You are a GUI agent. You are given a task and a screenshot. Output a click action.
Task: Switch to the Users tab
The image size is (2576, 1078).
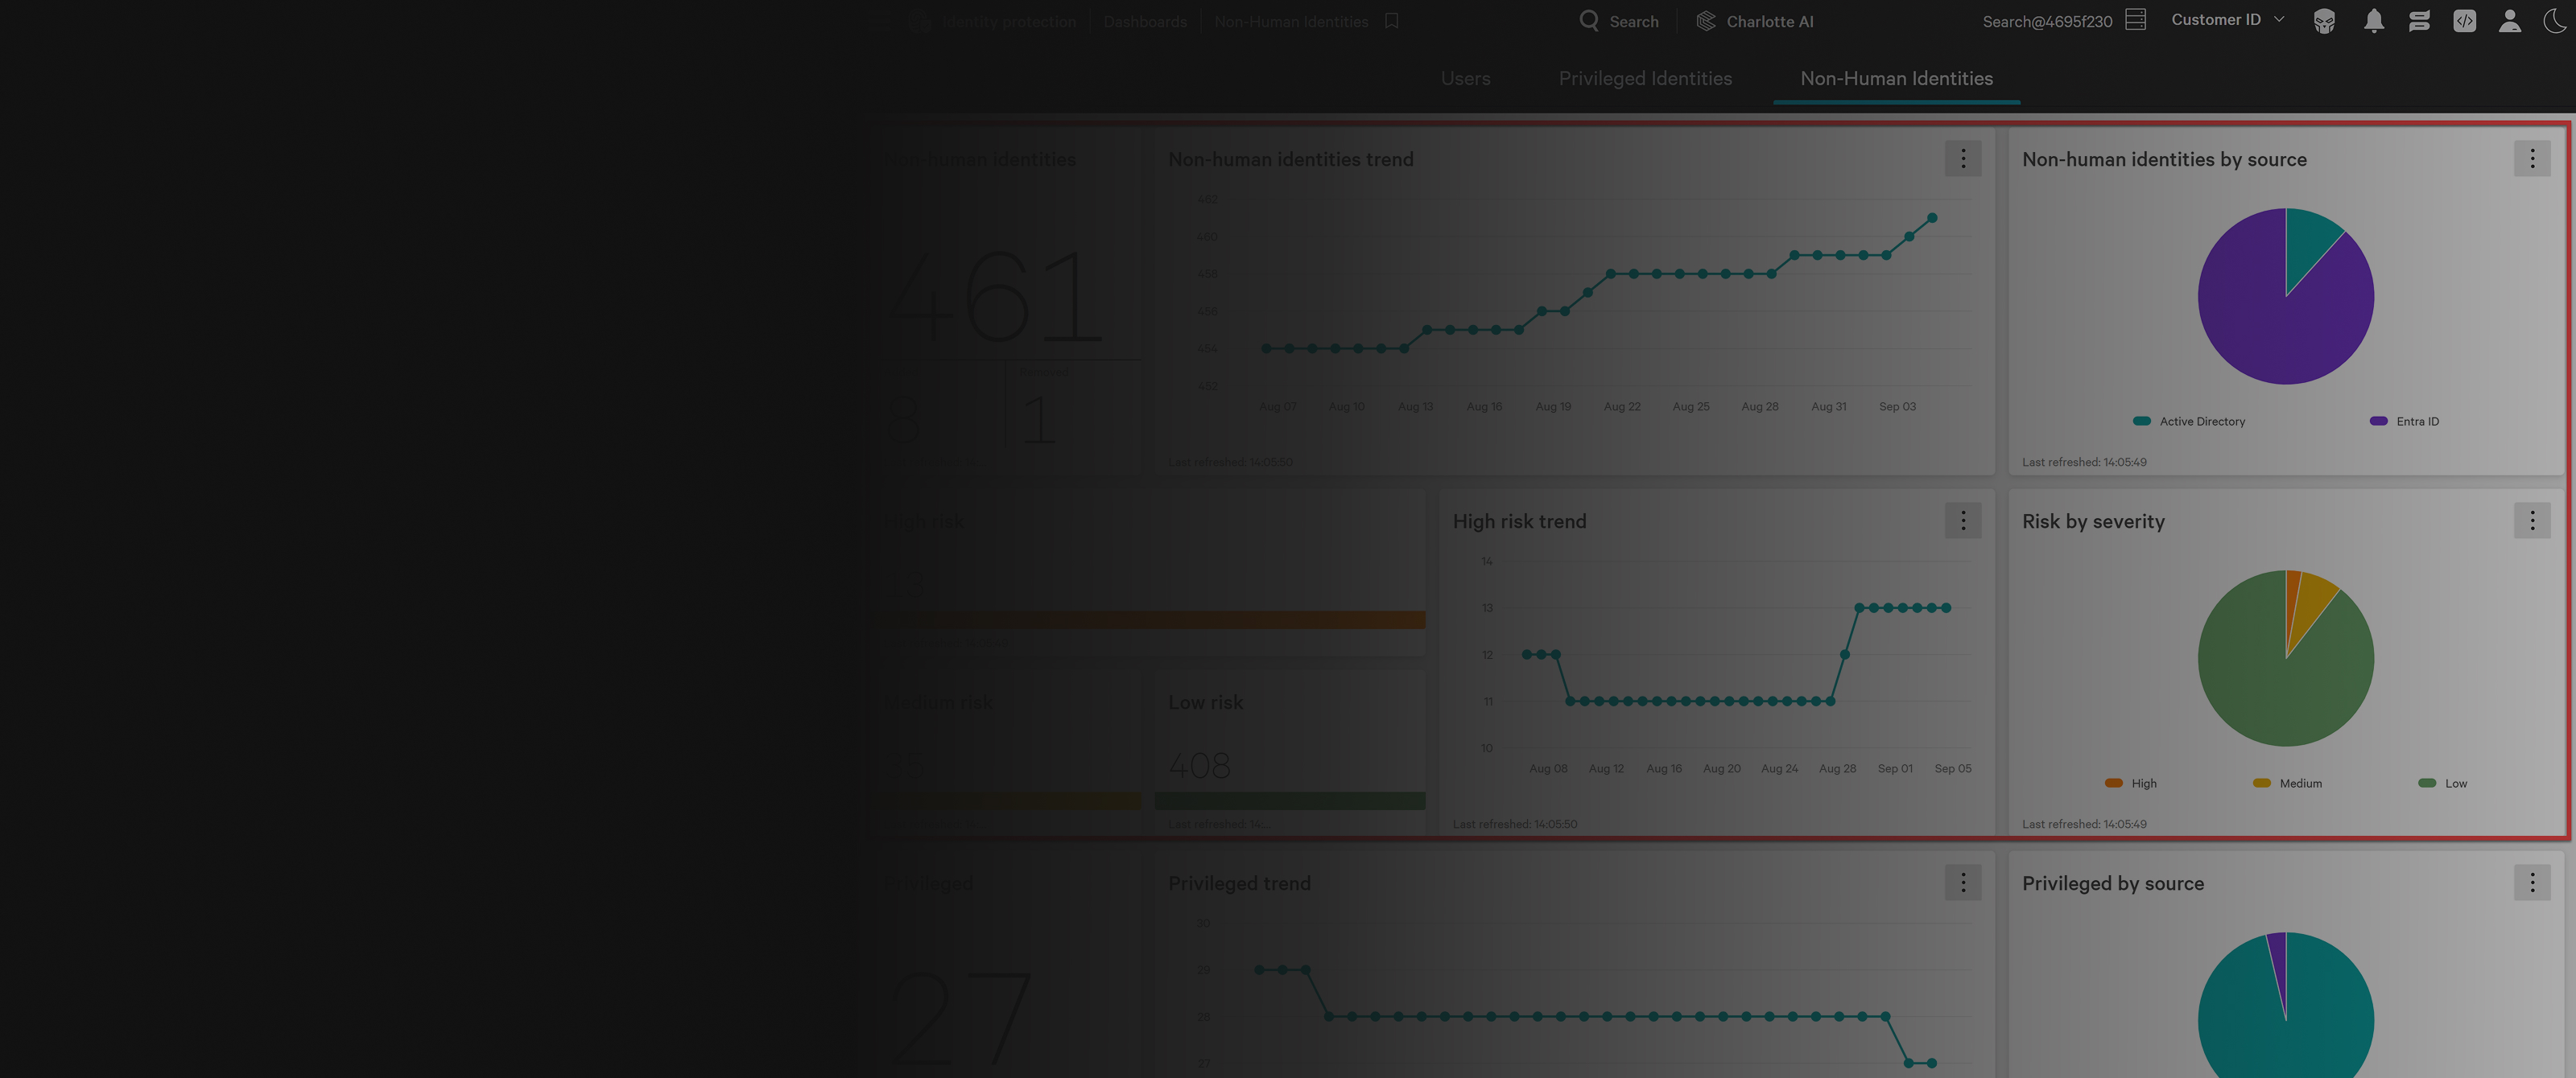tap(1465, 79)
